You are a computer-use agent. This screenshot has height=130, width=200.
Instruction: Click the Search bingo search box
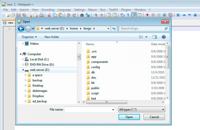point(144,29)
